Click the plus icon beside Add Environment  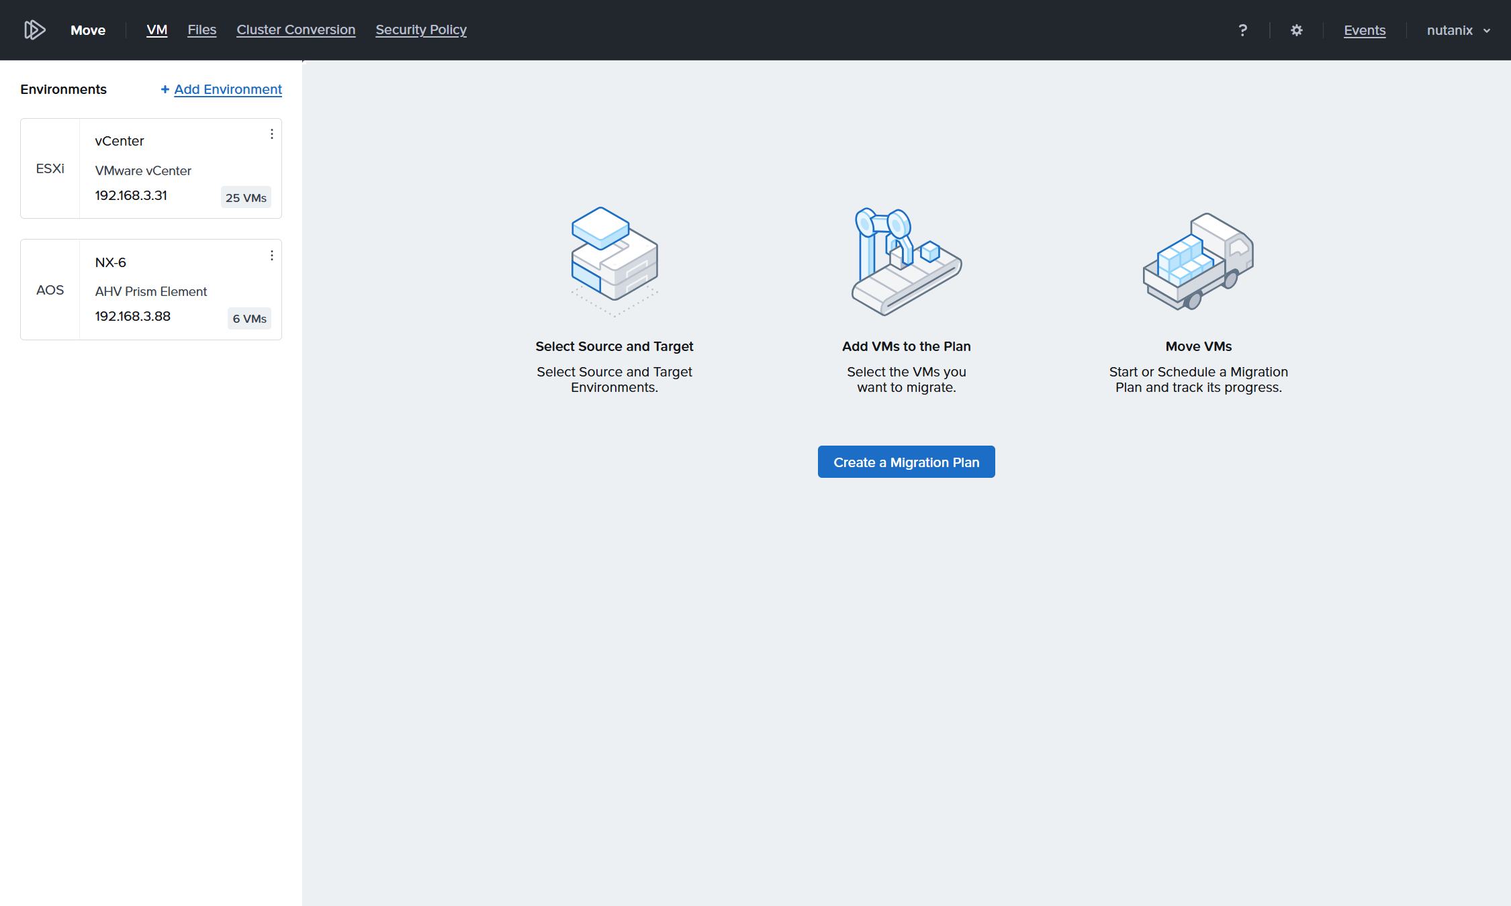point(165,89)
